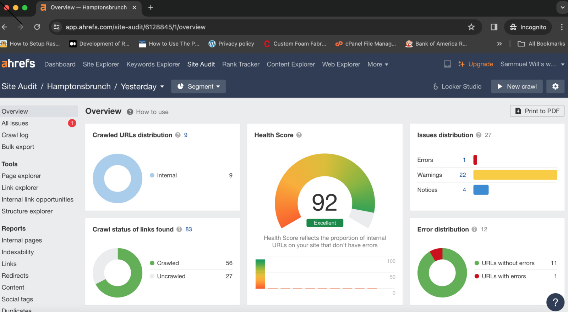Click the monitor icon next to Upgrade

coord(447,64)
